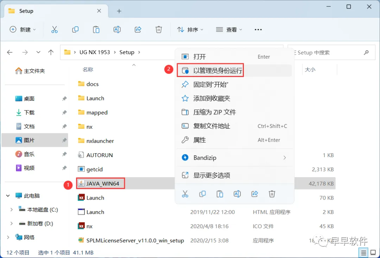
Task: Switch to large icons view in the status bar
Action: 373,253
